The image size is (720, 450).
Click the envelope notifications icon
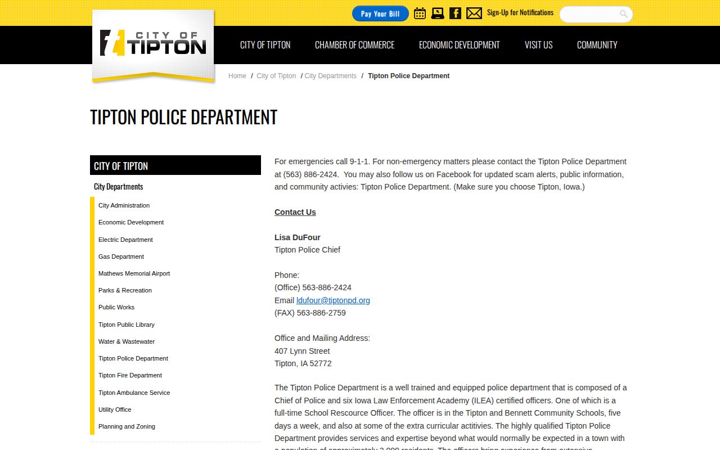pos(474,13)
